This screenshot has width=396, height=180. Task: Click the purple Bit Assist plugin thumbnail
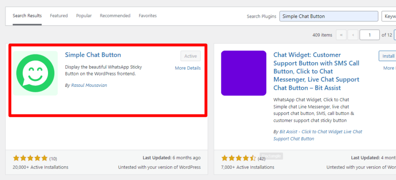coord(244,73)
